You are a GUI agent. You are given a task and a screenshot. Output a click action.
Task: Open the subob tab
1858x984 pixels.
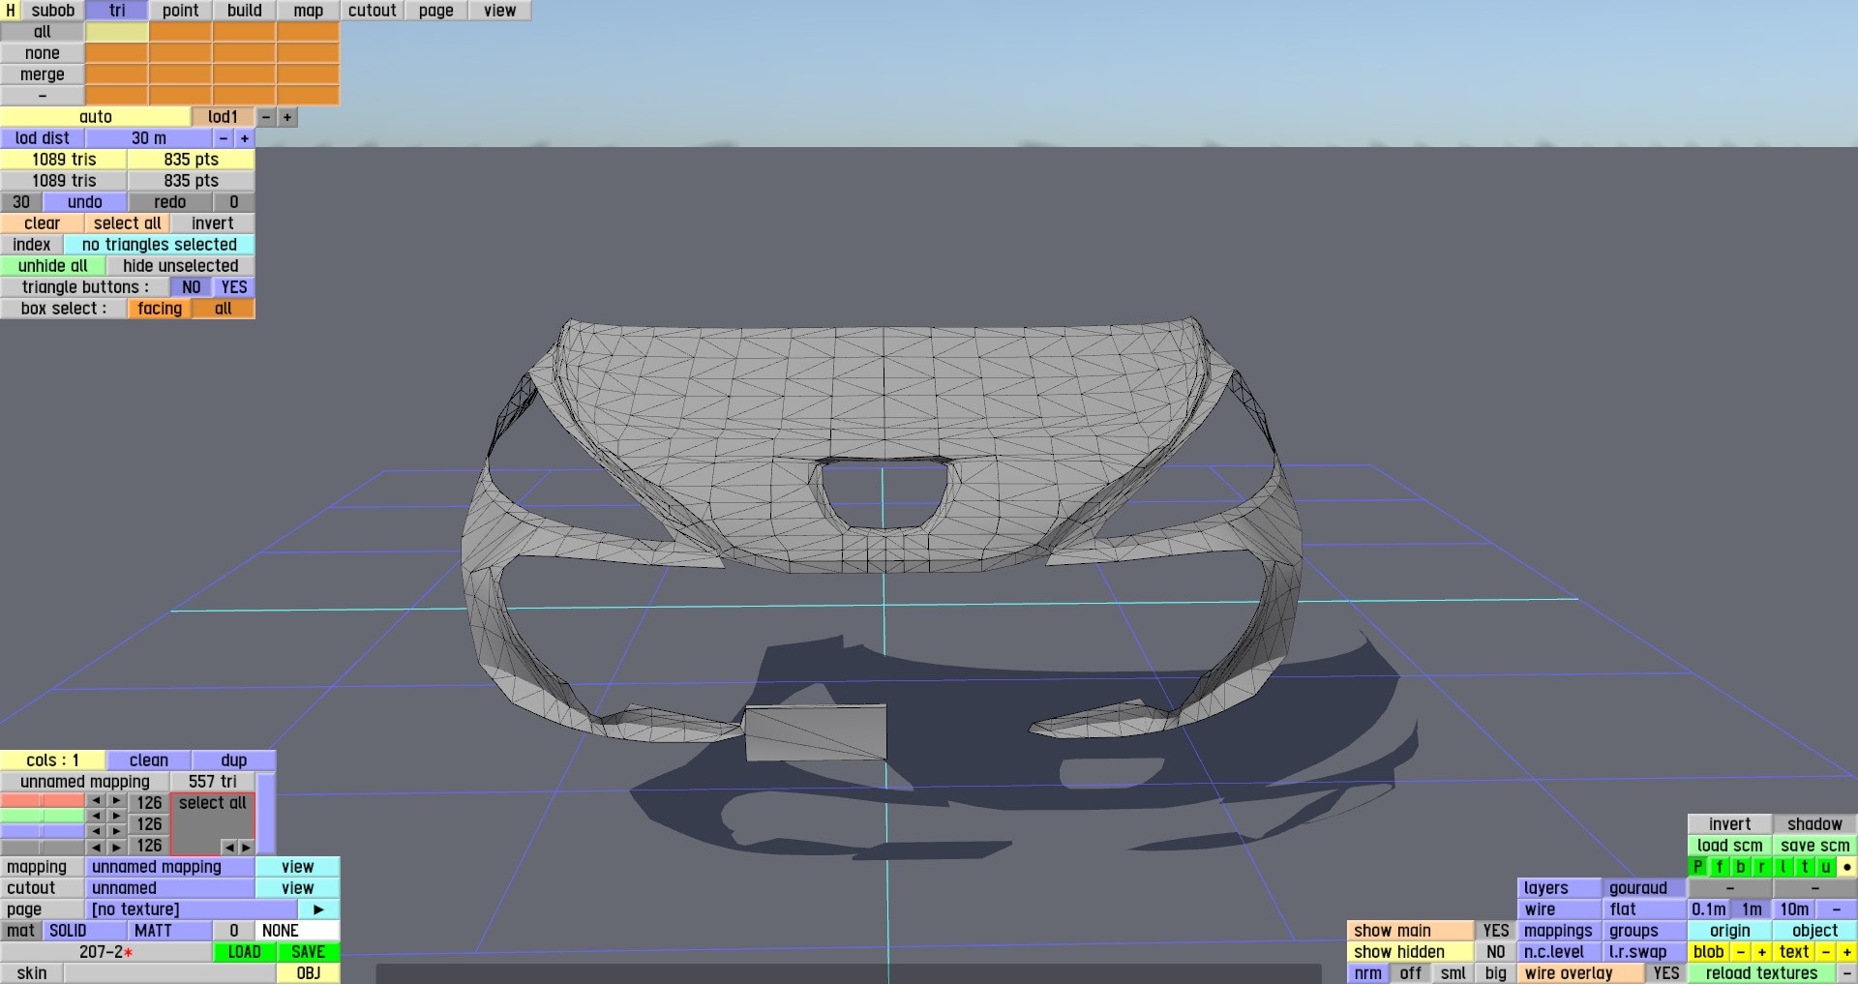click(x=53, y=11)
